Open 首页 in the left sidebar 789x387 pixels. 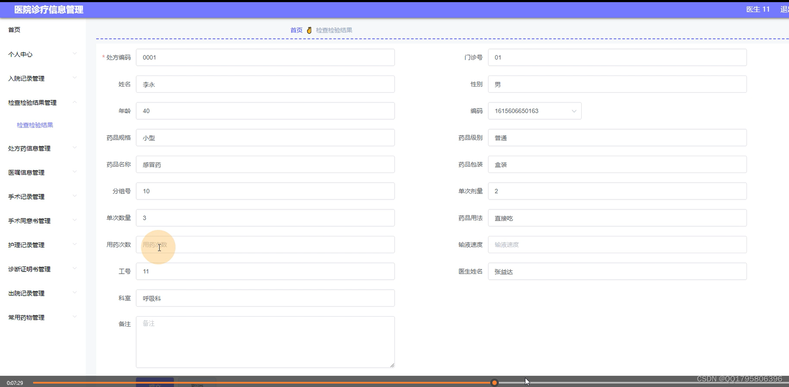click(x=14, y=30)
